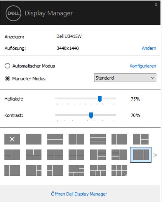The width and height of the screenshot is (162, 202).
Task: Select two small left panes with large right layout
Action: pos(55,170)
